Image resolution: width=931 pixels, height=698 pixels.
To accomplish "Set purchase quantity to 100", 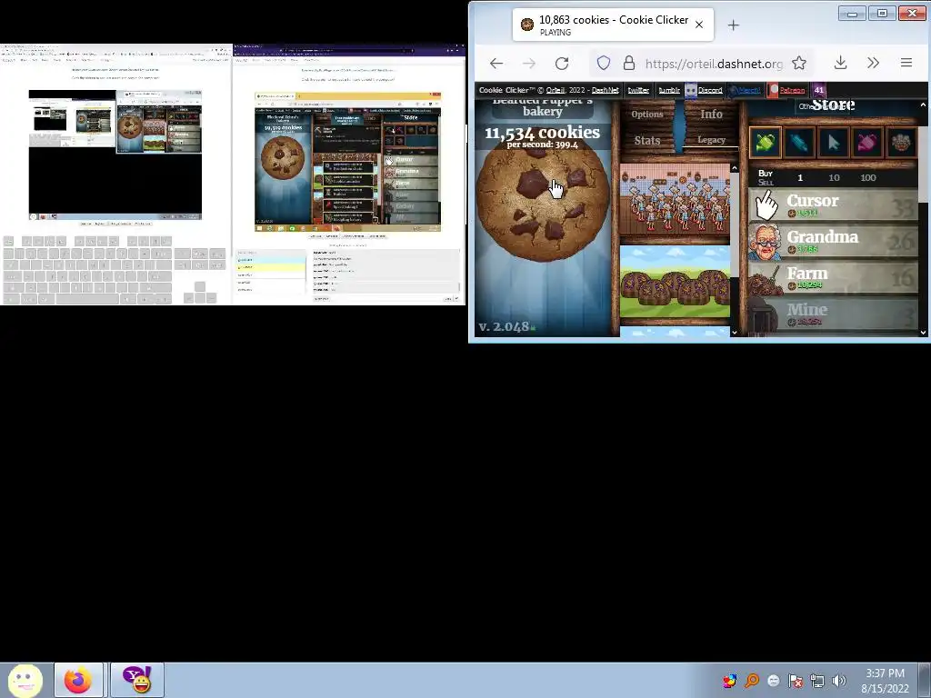I will point(868,177).
